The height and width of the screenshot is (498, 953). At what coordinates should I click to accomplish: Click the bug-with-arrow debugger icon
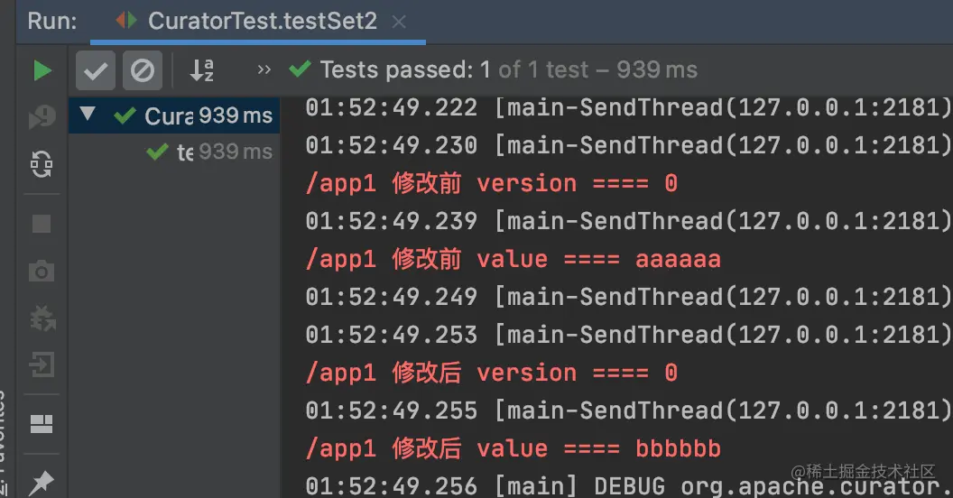pyautogui.click(x=42, y=318)
